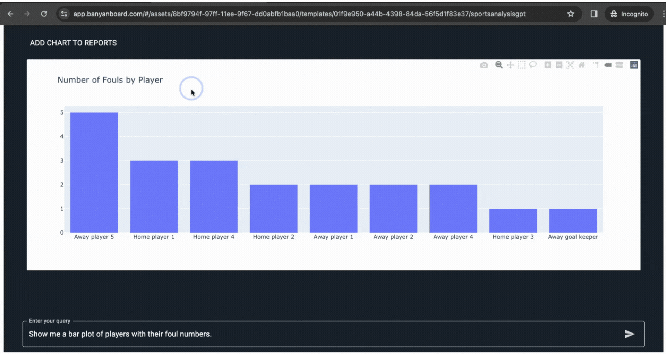
Task: View site information icon in address bar
Action: [x=64, y=14]
